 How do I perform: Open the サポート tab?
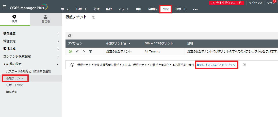(x=181, y=9)
